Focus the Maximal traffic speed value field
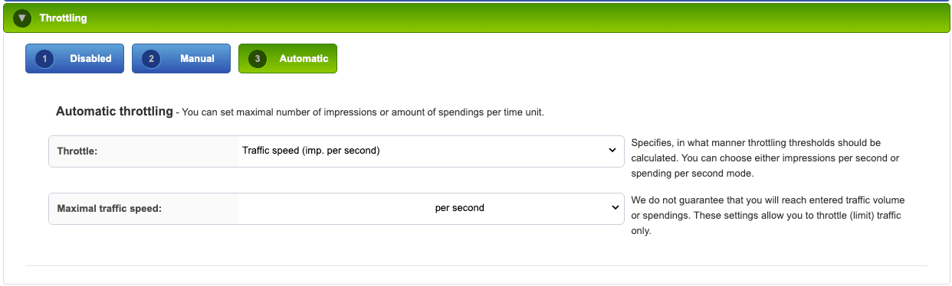The width and height of the screenshot is (952, 286). coord(336,208)
